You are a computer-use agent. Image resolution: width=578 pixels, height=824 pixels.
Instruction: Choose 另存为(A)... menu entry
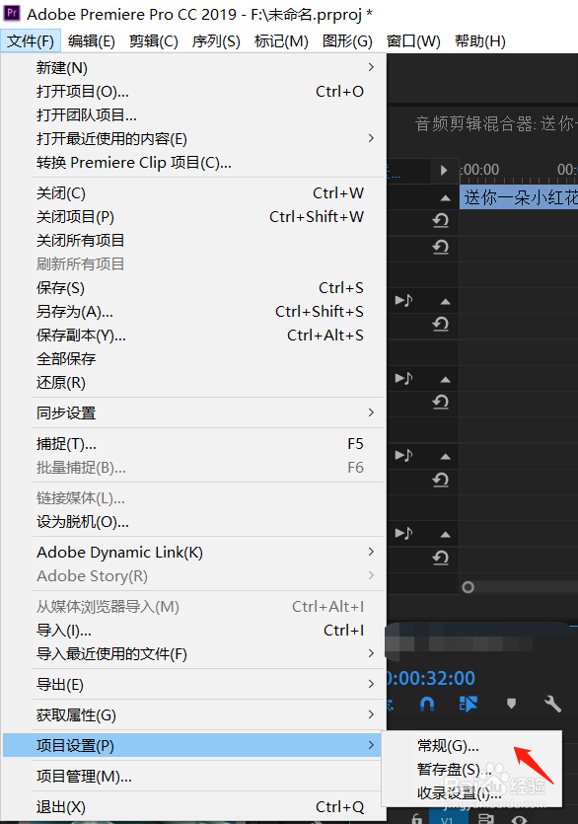193,311
